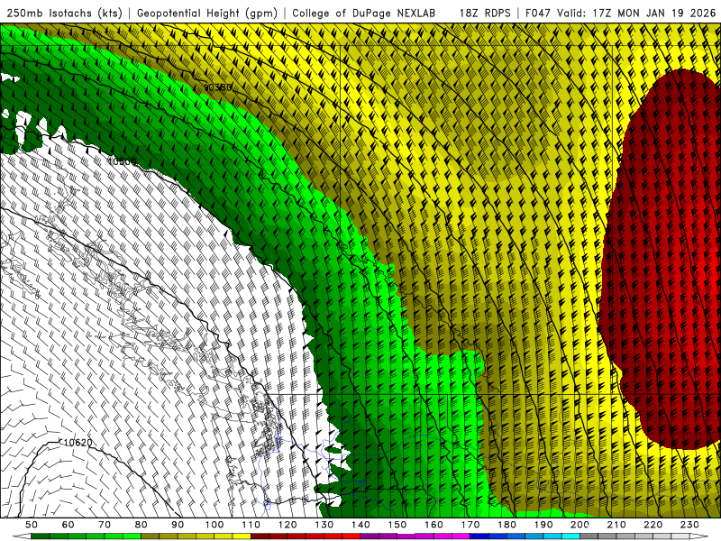Select the 230 tick label on the legend
Image resolution: width=721 pixels, height=541 pixels.
click(x=689, y=525)
